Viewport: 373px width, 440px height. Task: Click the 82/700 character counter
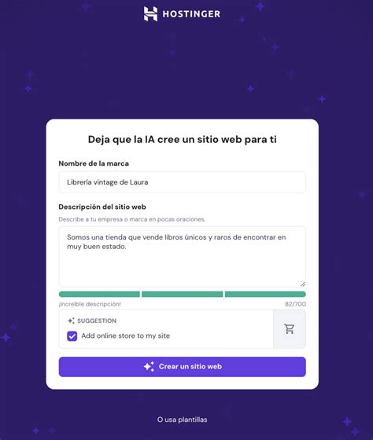click(295, 304)
